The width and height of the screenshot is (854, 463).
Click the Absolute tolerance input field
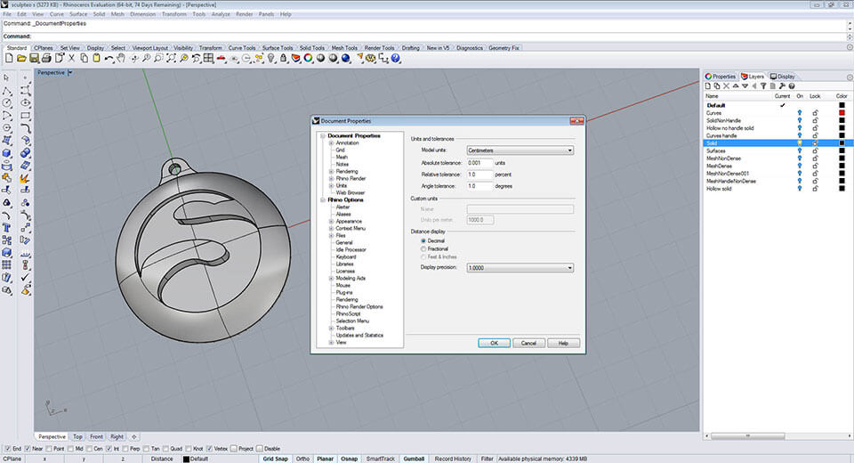479,163
